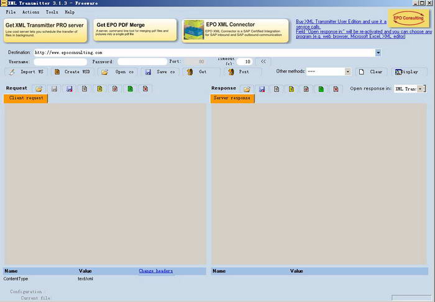Expand the Destination URL dropdown arrow

(378, 53)
